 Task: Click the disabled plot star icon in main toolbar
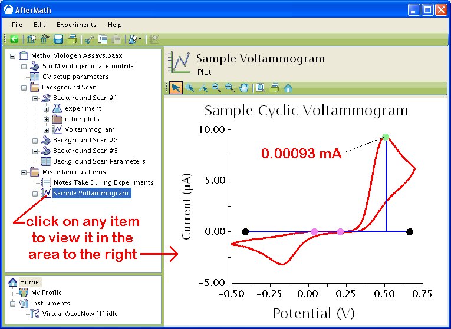point(154,39)
